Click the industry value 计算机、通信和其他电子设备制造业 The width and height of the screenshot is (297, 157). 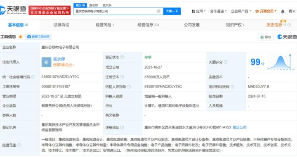(172, 106)
